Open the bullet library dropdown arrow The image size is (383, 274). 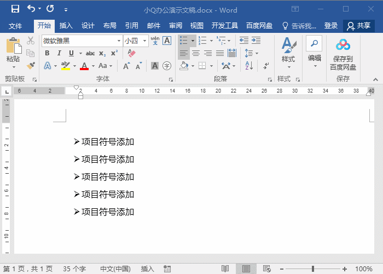tap(193, 41)
